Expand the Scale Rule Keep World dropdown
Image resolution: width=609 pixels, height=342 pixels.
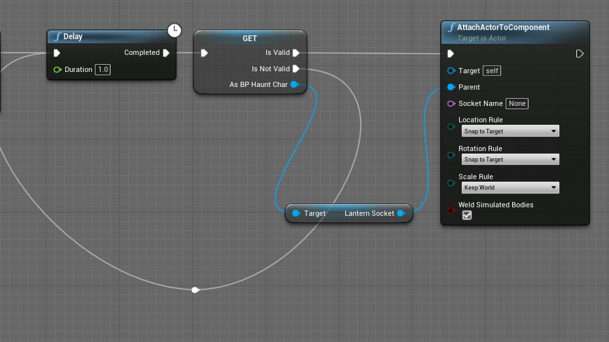tap(510, 188)
